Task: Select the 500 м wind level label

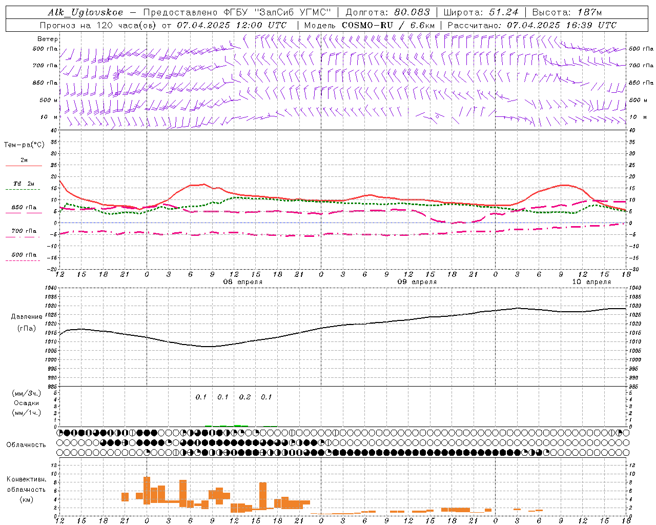Action: click(49, 100)
